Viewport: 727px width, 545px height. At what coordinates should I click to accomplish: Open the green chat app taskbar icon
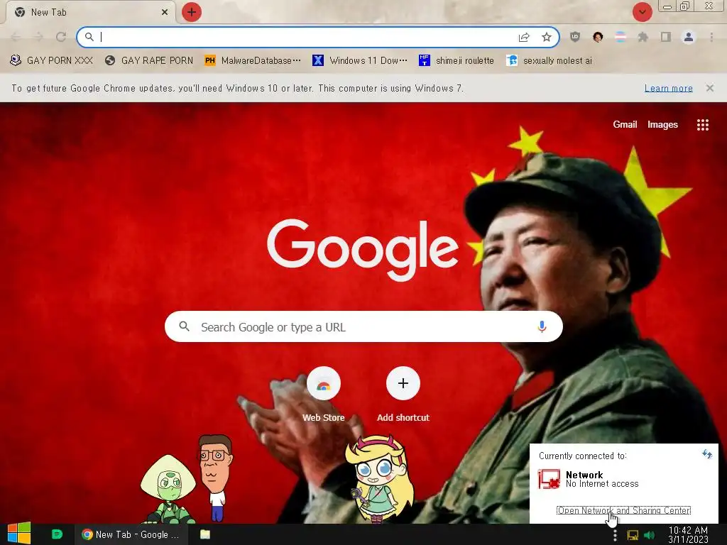57,534
